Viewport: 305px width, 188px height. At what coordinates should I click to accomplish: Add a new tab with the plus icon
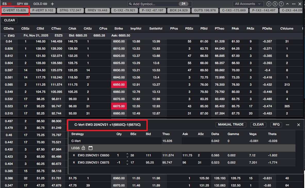pyautogui.click(x=53, y=4)
